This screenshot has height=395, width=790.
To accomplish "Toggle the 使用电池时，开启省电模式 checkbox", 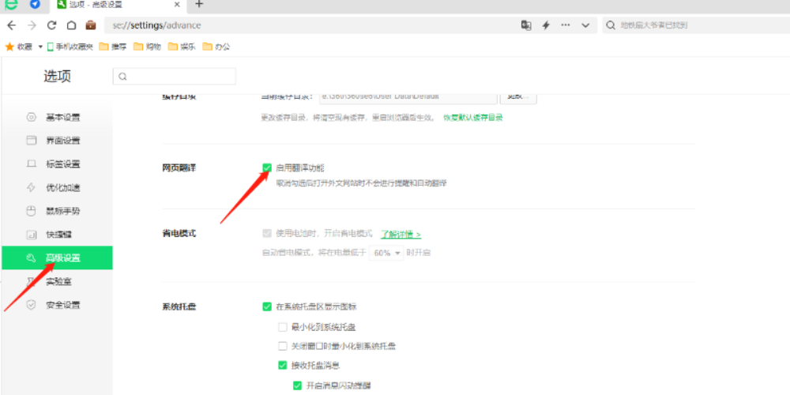I will [x=267, y=233].
